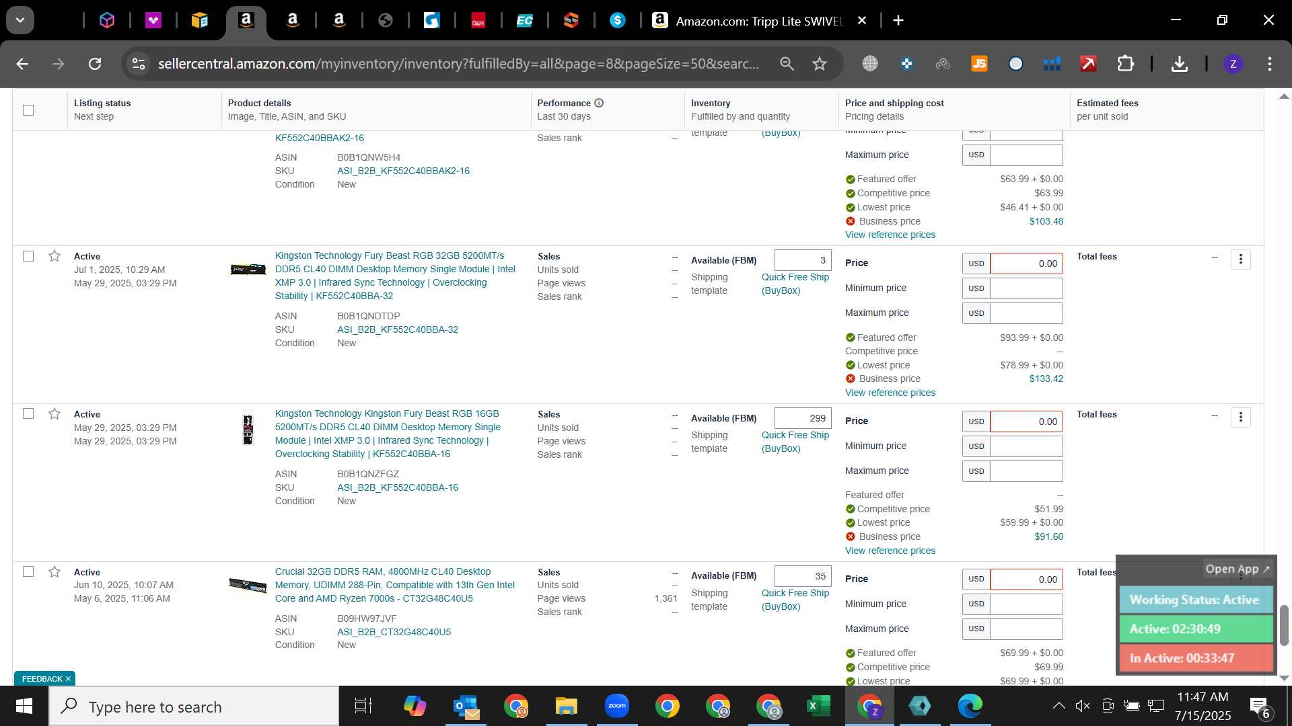Switch to the D&H red icon tab
Image resolution: width=1292 pixels, height=726 pixels.
click(x=478, y=21)
